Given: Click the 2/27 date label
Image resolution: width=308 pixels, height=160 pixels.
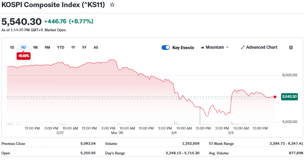Looking at the screenshot, I should 60,133.
